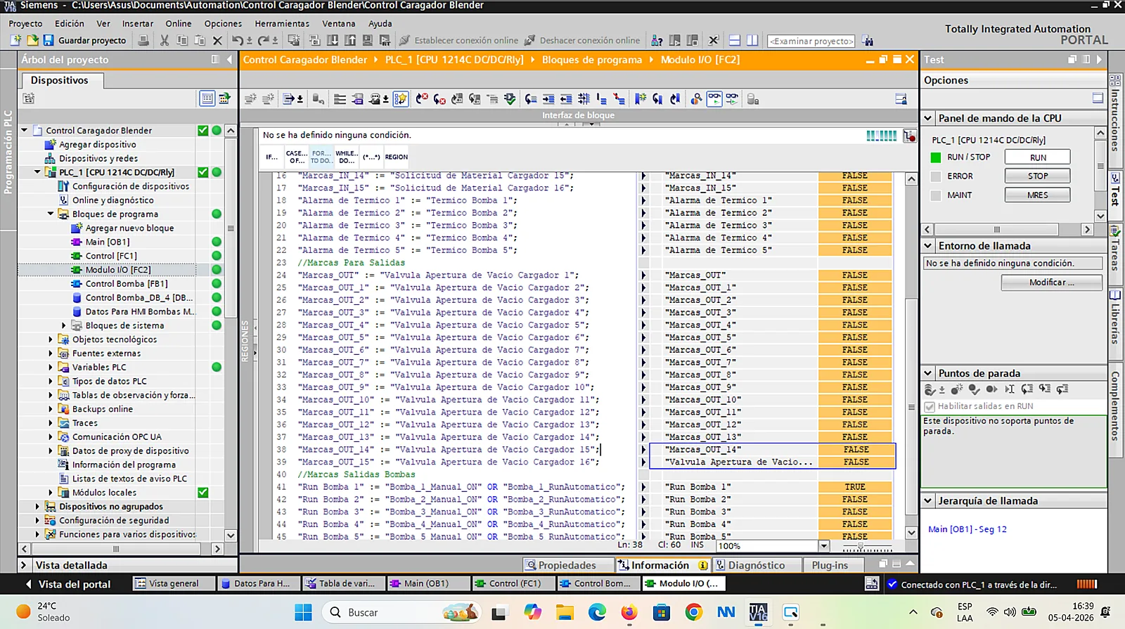
Task: Click the Modificar... button
Action: [x=1052, y=283]
